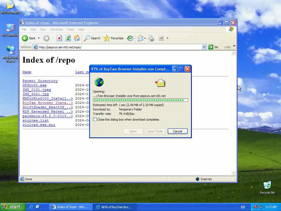This screenshot has width=281, height=211.
Task: Download the palemoon-26.5.0-2018 link
Action: pyautogui.click(x=48, y=116)
